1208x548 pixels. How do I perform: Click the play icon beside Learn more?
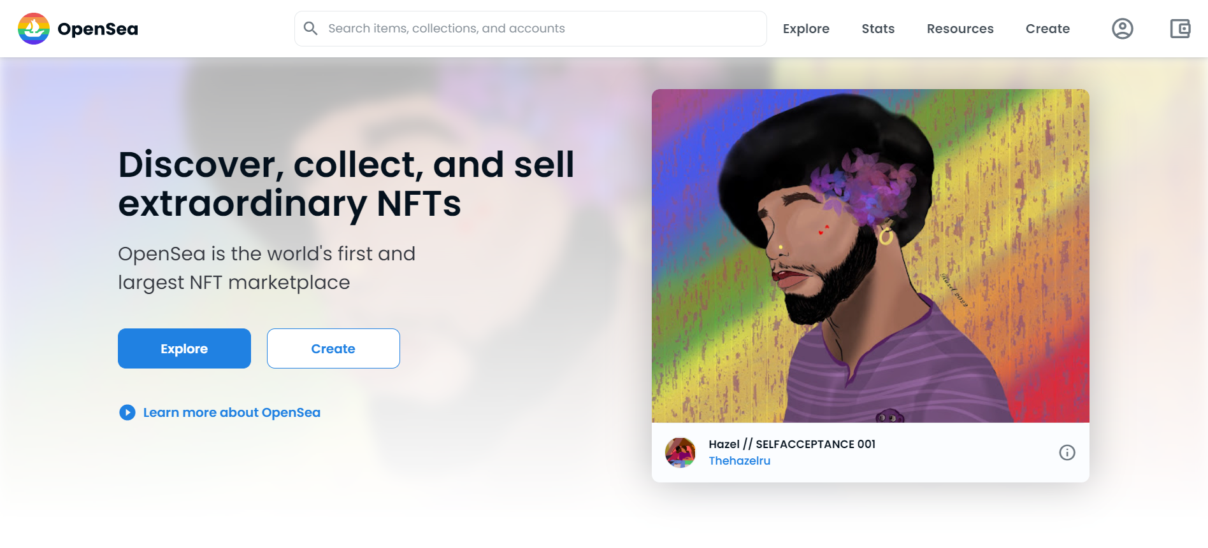click(127, 412)
